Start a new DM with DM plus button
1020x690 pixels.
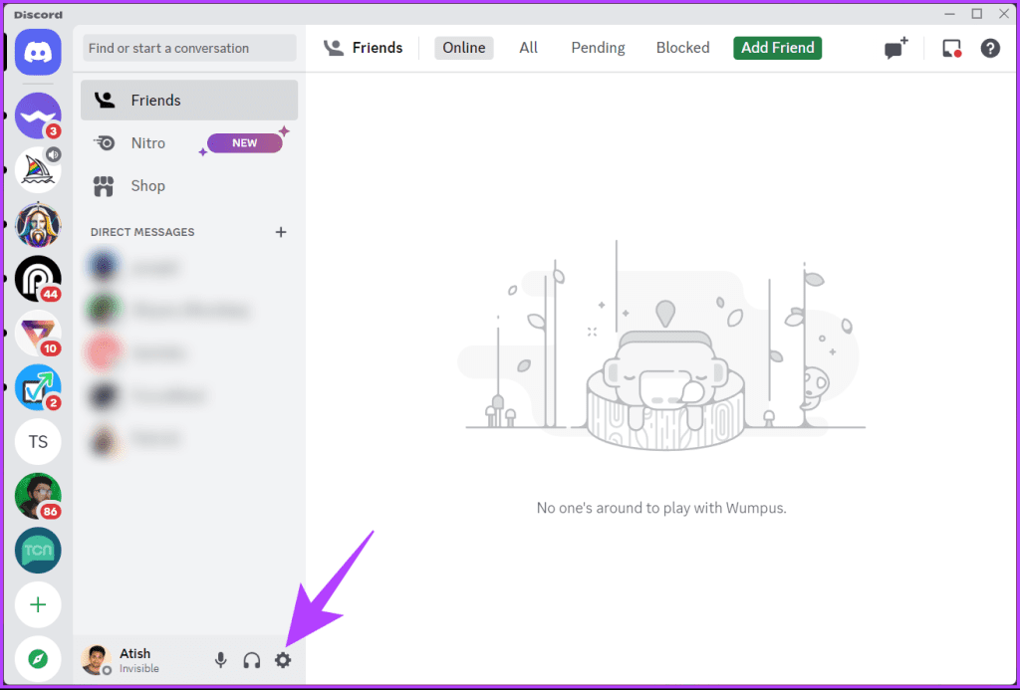click(x=281, y=232)
